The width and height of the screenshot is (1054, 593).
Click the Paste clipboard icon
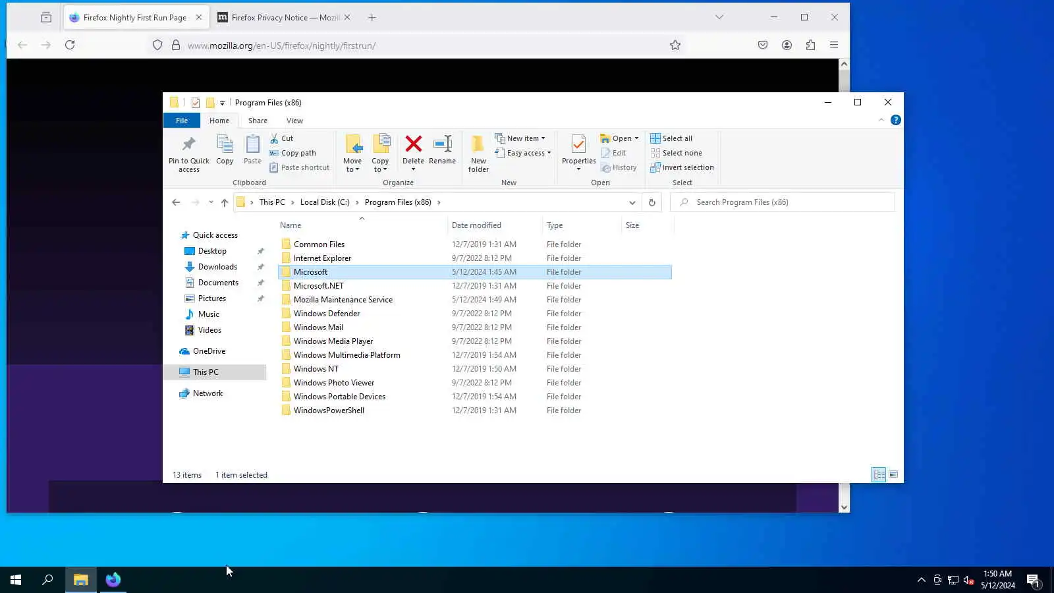pos(252,144)
